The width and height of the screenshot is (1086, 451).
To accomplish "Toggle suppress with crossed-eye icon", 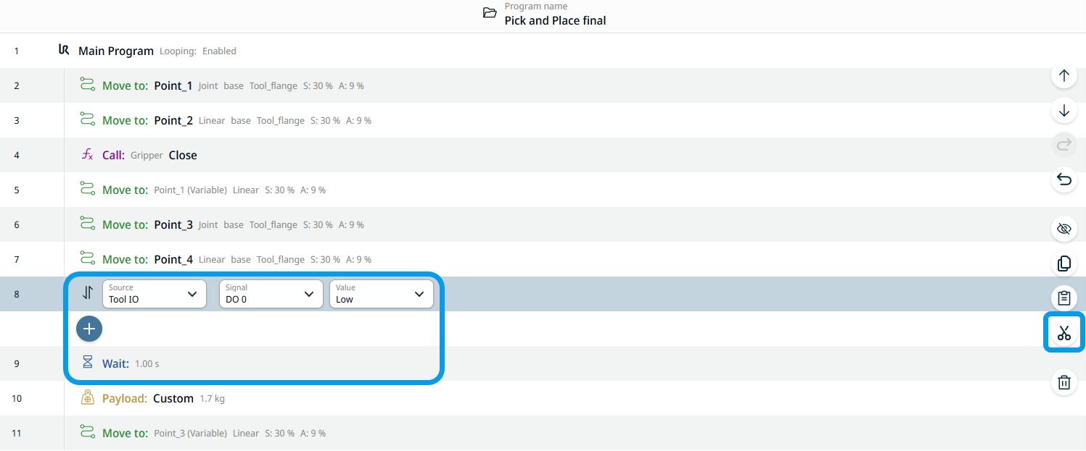I will tap(1064, 229).
